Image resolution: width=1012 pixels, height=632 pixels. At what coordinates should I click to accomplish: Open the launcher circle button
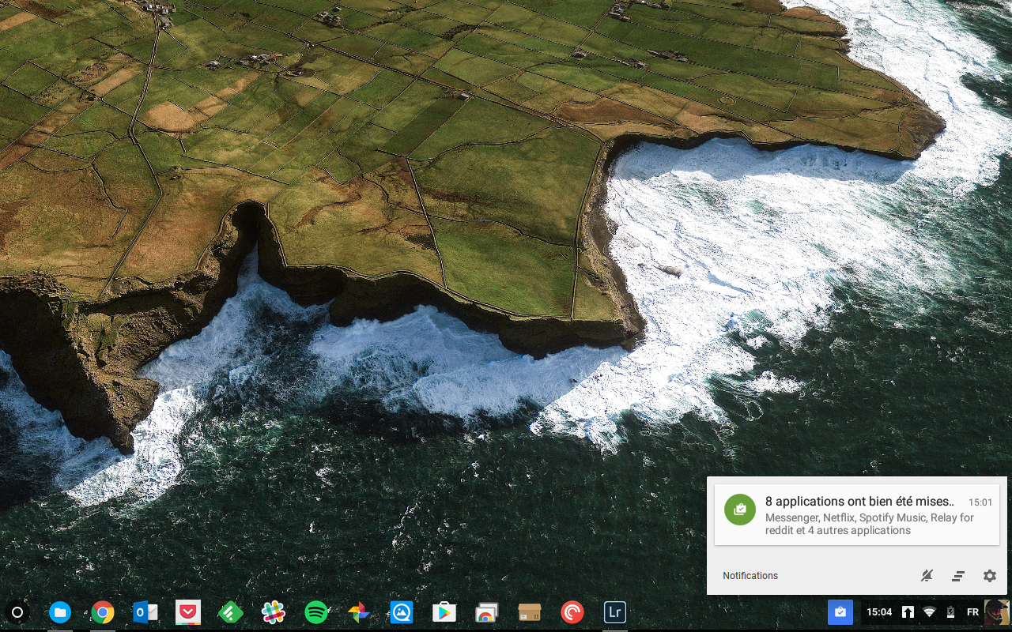click(x=17, y=612)
